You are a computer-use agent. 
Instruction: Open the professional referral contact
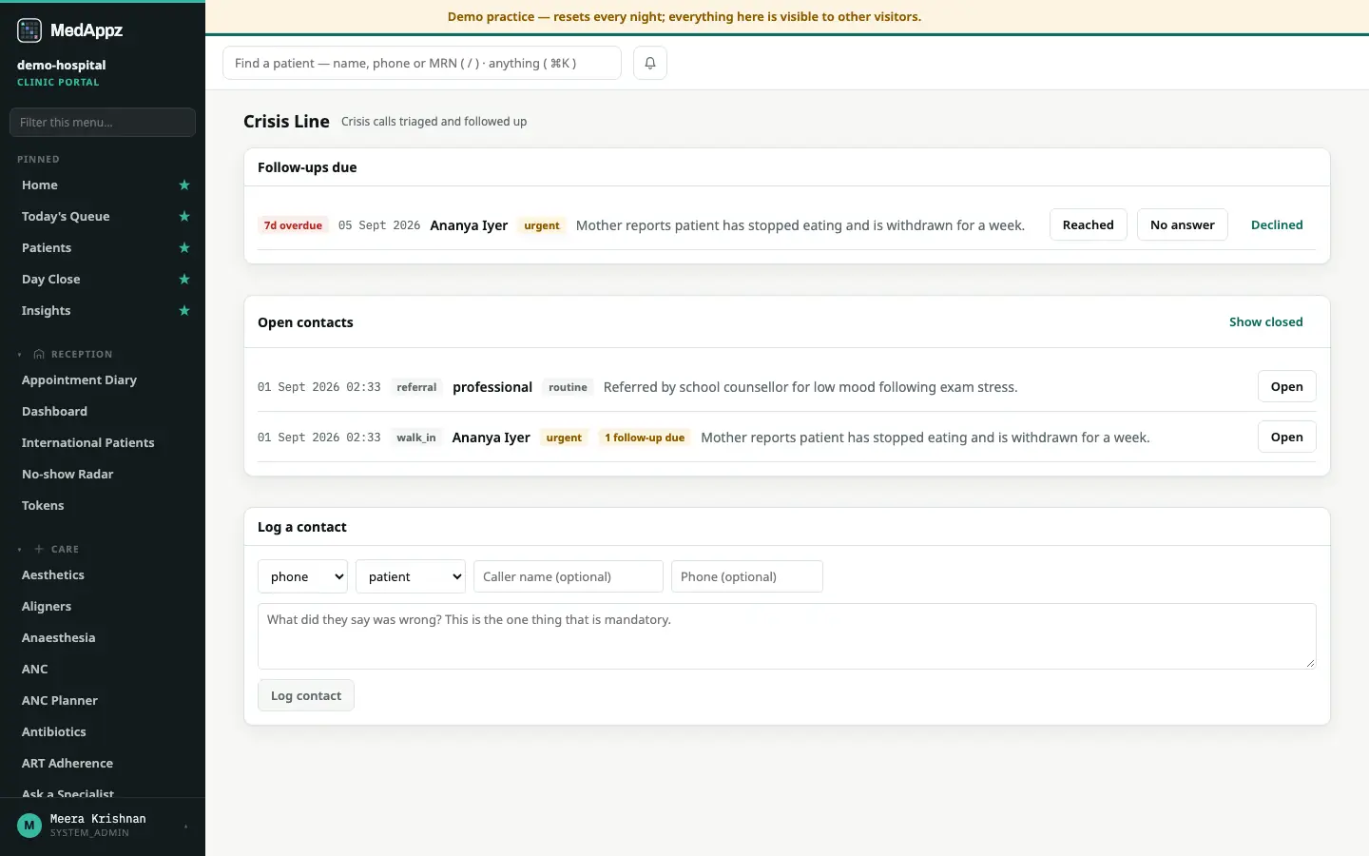pos(1287,387)
